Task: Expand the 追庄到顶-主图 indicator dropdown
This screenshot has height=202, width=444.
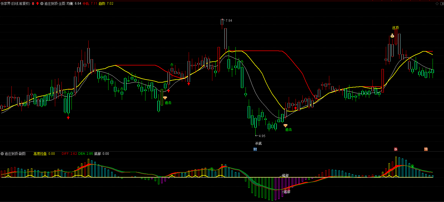Action: point(42,4)
